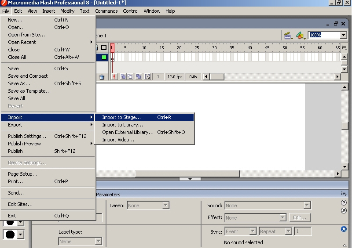Screen dimensions: 352x249
Task: Click the Modify Onion Markers button
Action: tap(147, 77)
